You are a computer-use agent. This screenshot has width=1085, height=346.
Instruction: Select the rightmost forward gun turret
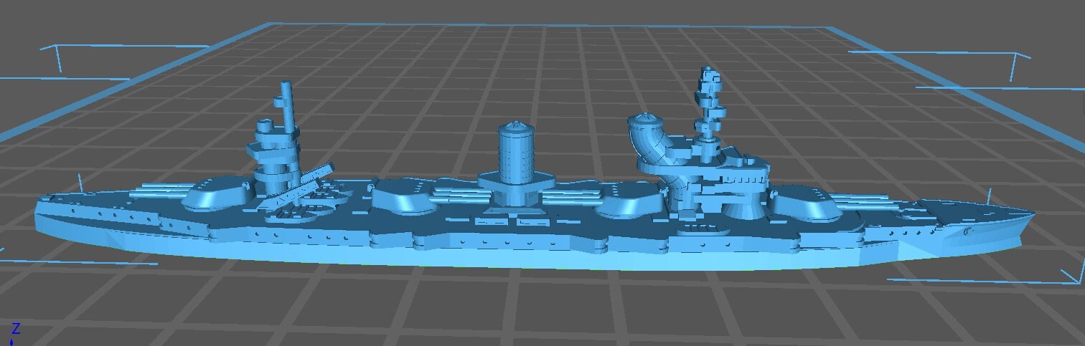805,203
